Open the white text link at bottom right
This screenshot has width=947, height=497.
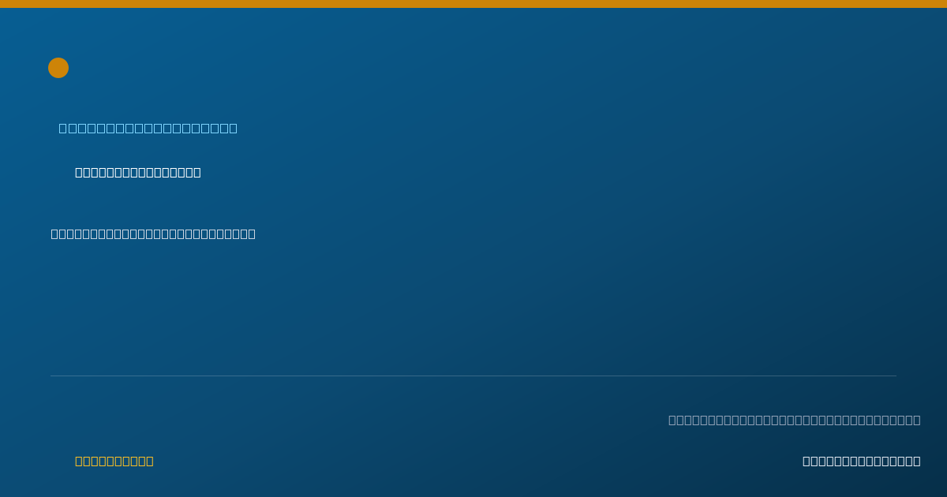click(862, 461)
